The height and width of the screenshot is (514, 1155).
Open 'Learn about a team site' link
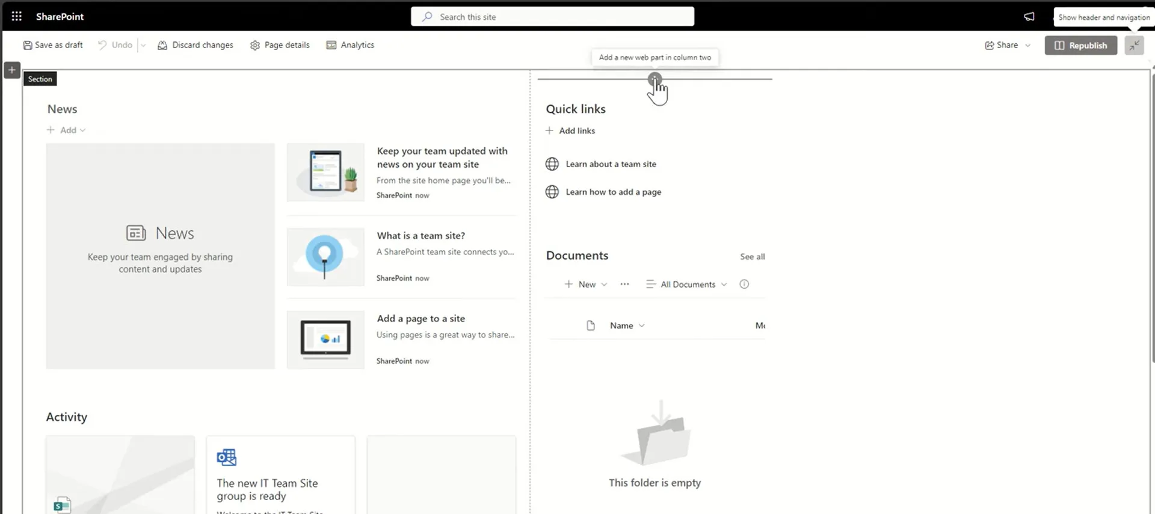click(611, 164)
